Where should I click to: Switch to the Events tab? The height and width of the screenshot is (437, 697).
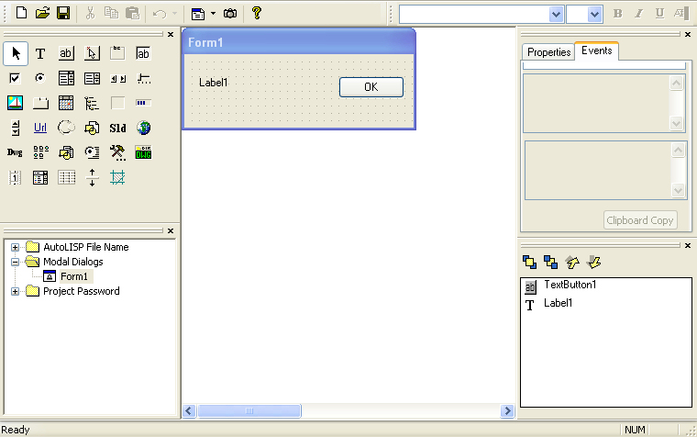click(596, 50)
